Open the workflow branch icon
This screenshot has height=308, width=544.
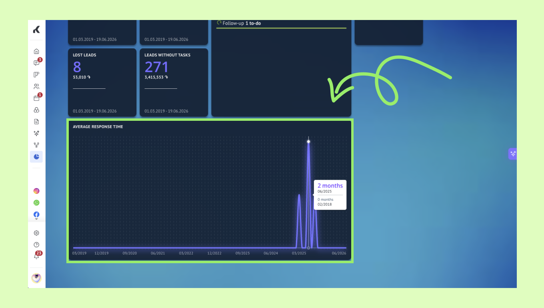click(36, 145)
